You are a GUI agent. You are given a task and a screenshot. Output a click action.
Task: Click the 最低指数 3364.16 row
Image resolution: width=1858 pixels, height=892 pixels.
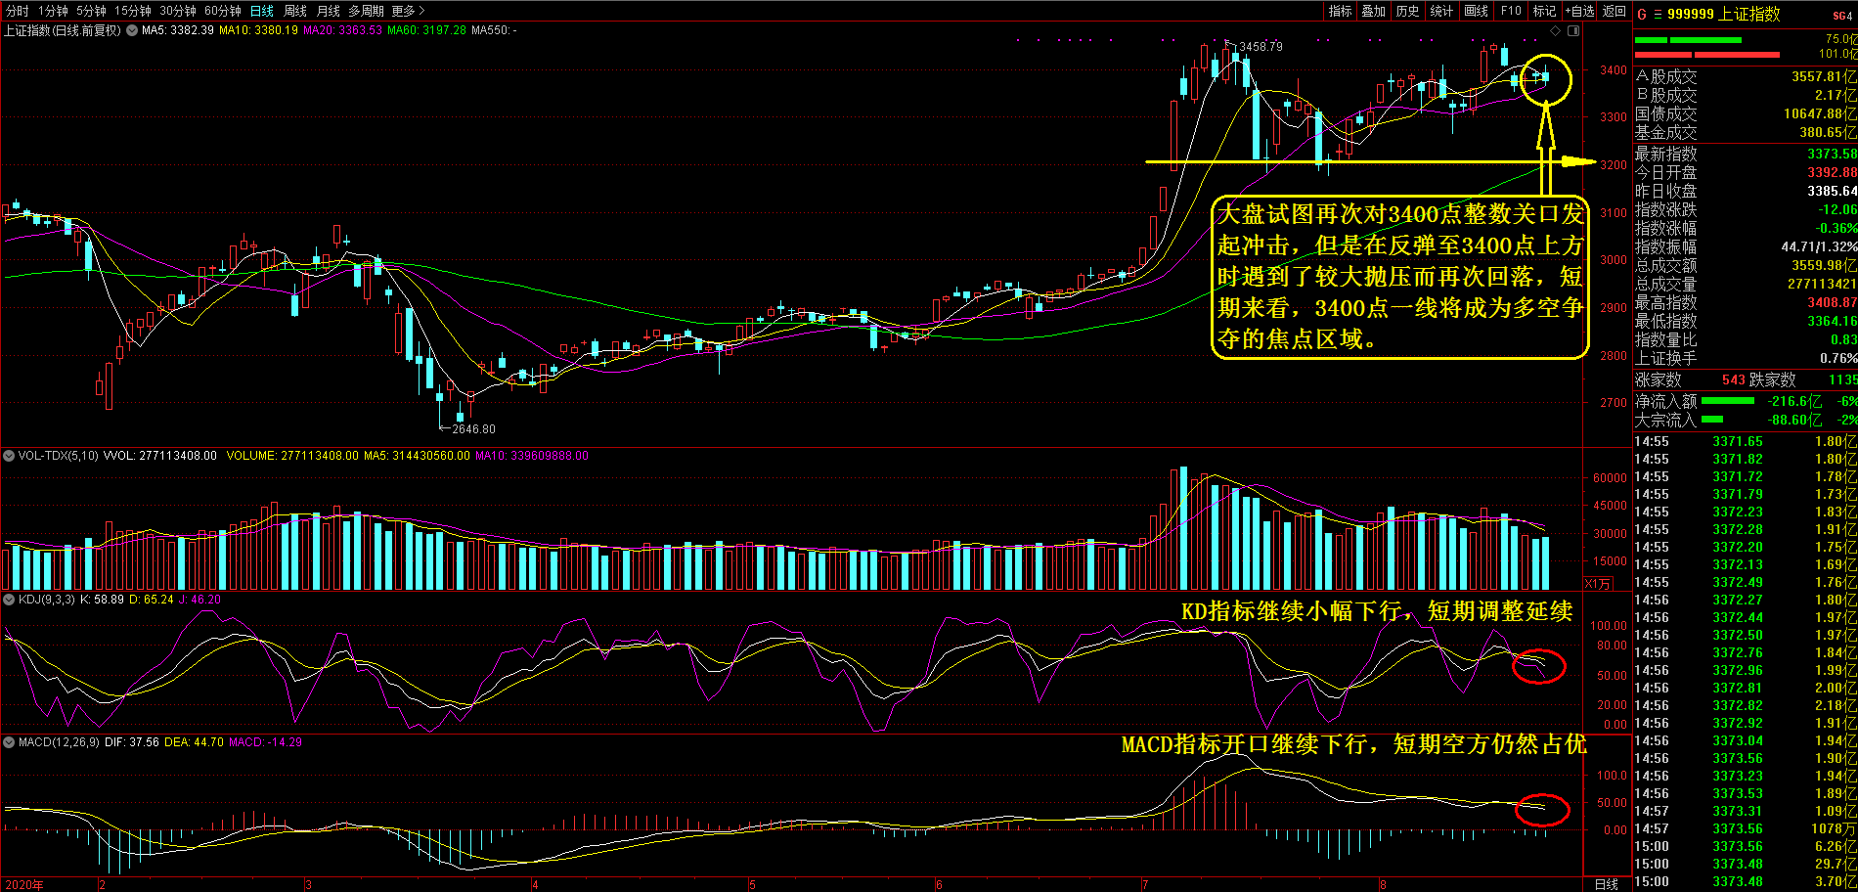(x=1746, y=321)
